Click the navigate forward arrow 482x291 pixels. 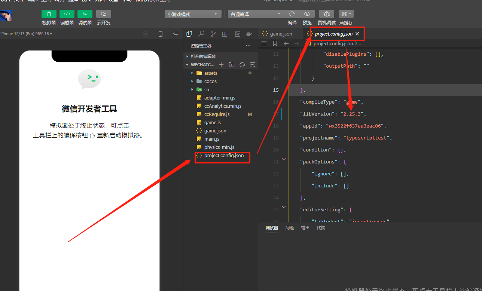(x=297, y=43)
